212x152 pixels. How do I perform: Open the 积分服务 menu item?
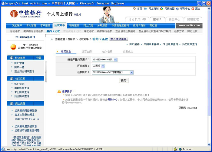[74, 26]
